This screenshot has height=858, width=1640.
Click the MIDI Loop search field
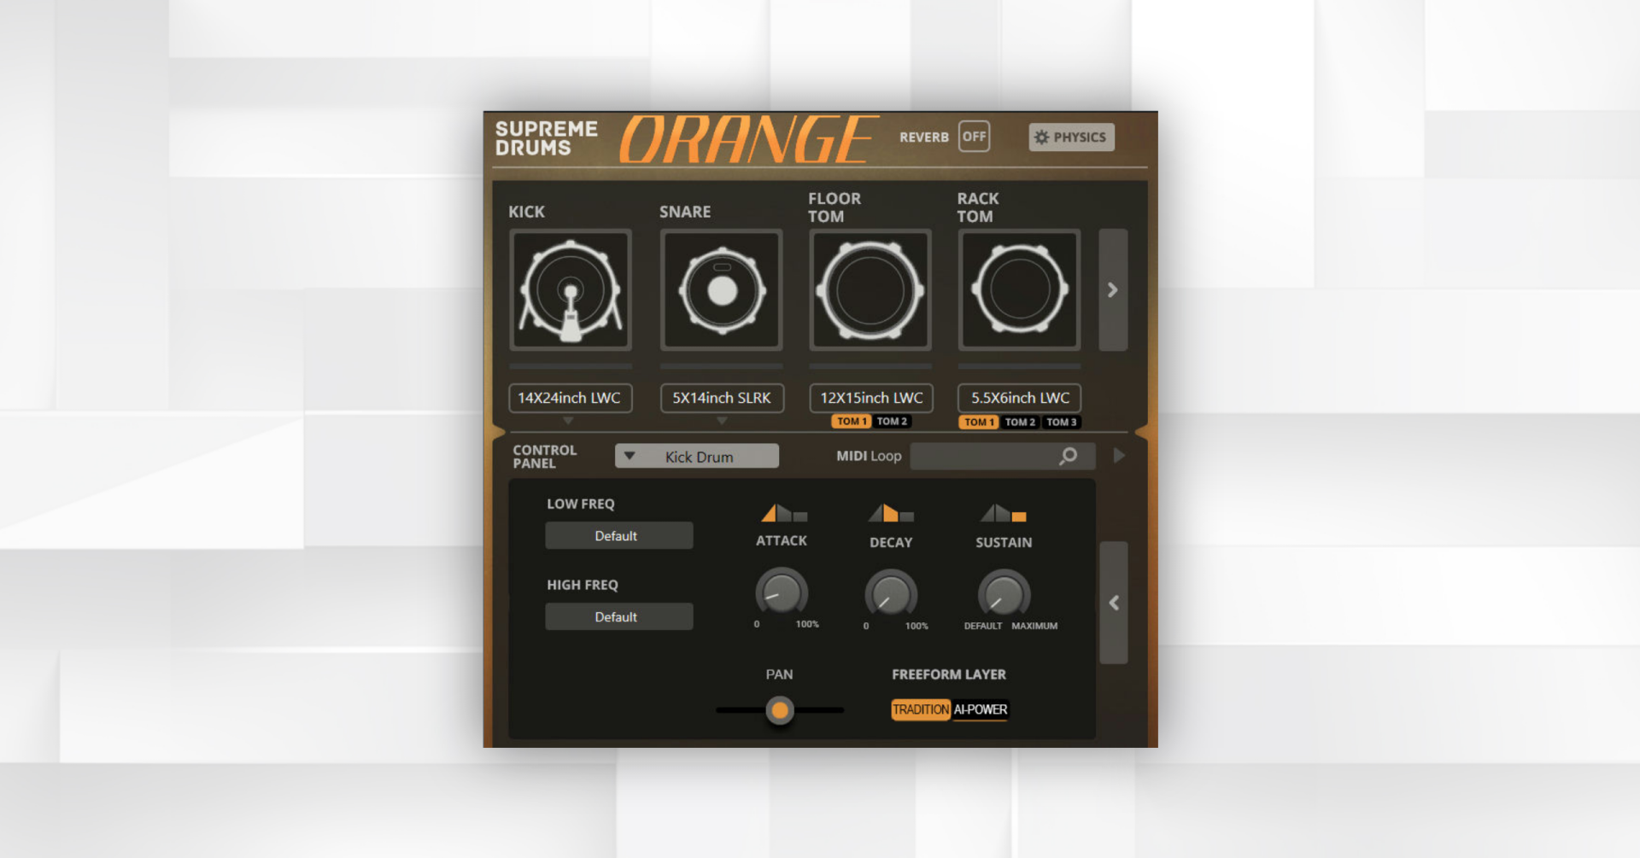tap(1003, 456)
